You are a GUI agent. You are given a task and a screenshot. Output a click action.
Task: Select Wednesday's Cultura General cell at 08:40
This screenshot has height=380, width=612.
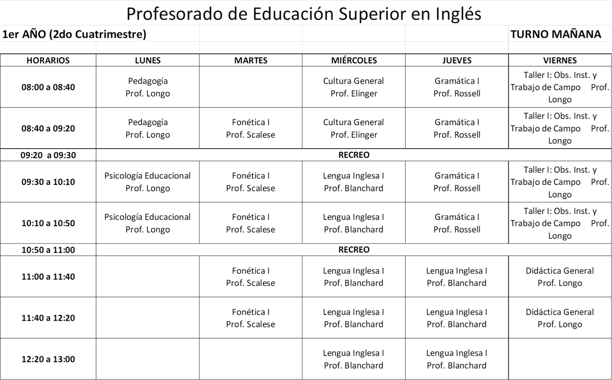click(354, 129)
